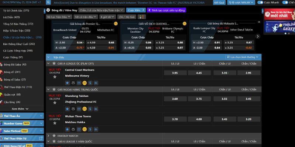Select the 4.45 odds for Central Coast Mariners
The height and width of the screenshot is (147, 295).
tap(199, 73)
